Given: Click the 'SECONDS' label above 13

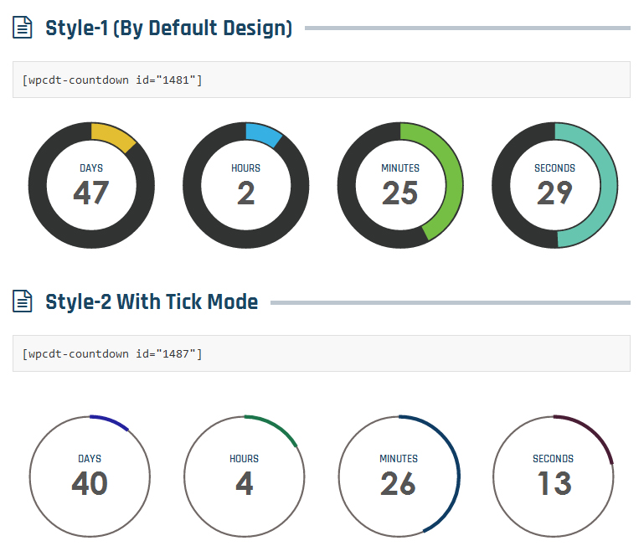Looking at the screenshot, I should (x=554, y=459).
